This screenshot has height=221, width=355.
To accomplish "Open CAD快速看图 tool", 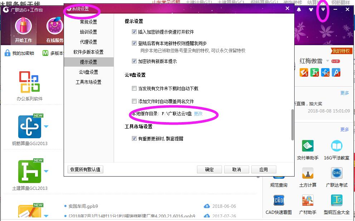I will tap(279, 200).
